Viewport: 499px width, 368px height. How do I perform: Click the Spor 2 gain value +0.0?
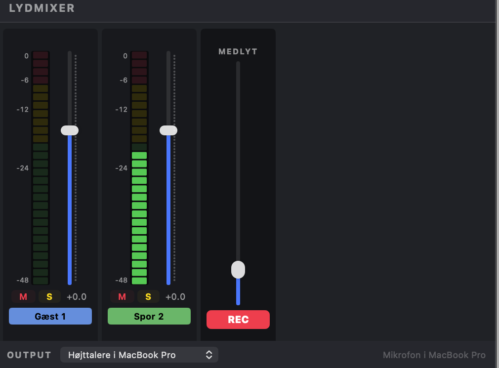coord(175,297)
